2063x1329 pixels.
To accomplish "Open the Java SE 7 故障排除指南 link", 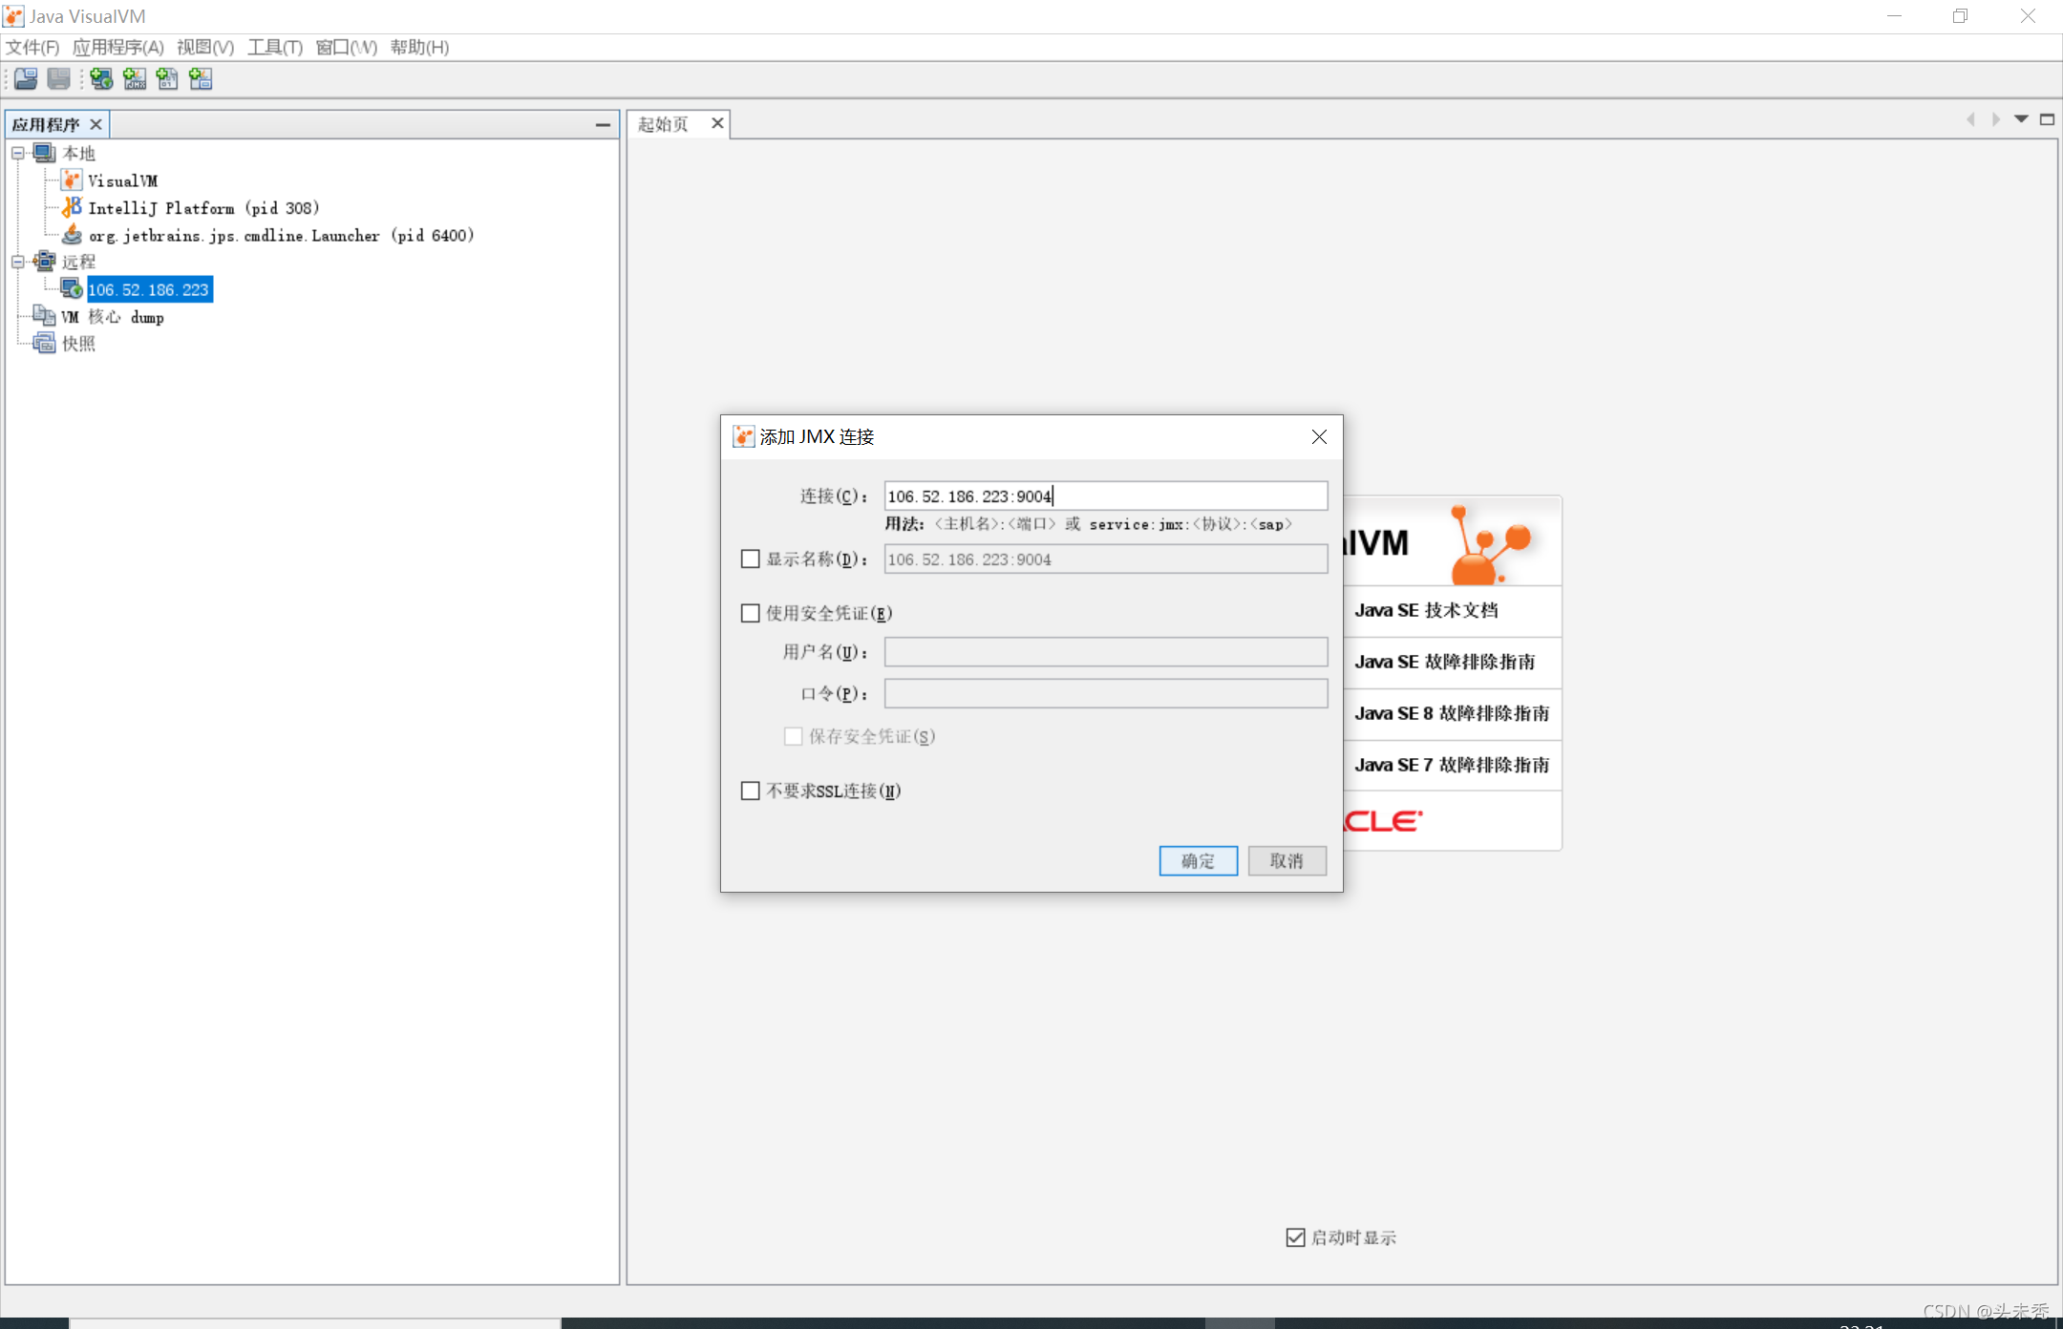I will tap(1452, 765).
